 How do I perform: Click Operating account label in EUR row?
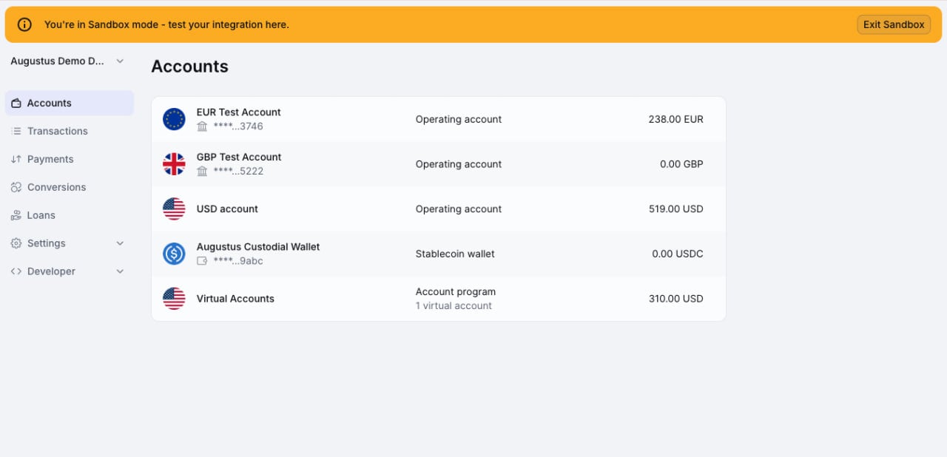click(x=459, y=119)
